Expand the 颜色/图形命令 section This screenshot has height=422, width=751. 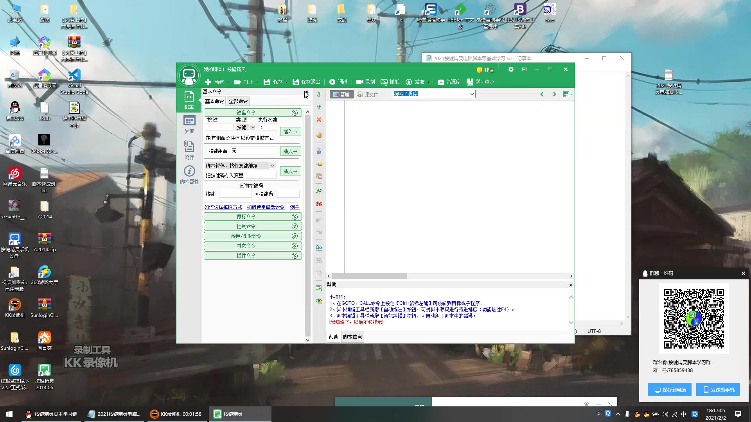point(252,236)
